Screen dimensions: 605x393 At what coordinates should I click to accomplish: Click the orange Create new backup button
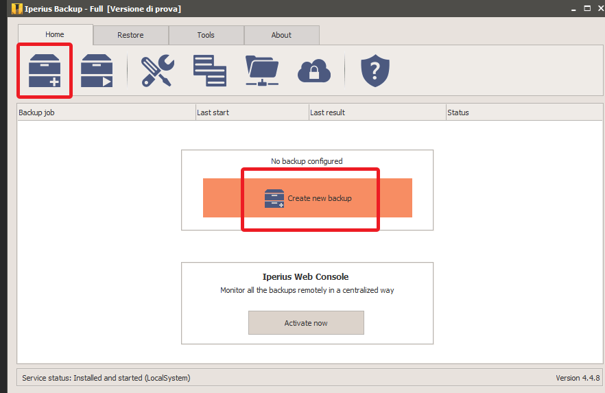[x=307, y=198]
